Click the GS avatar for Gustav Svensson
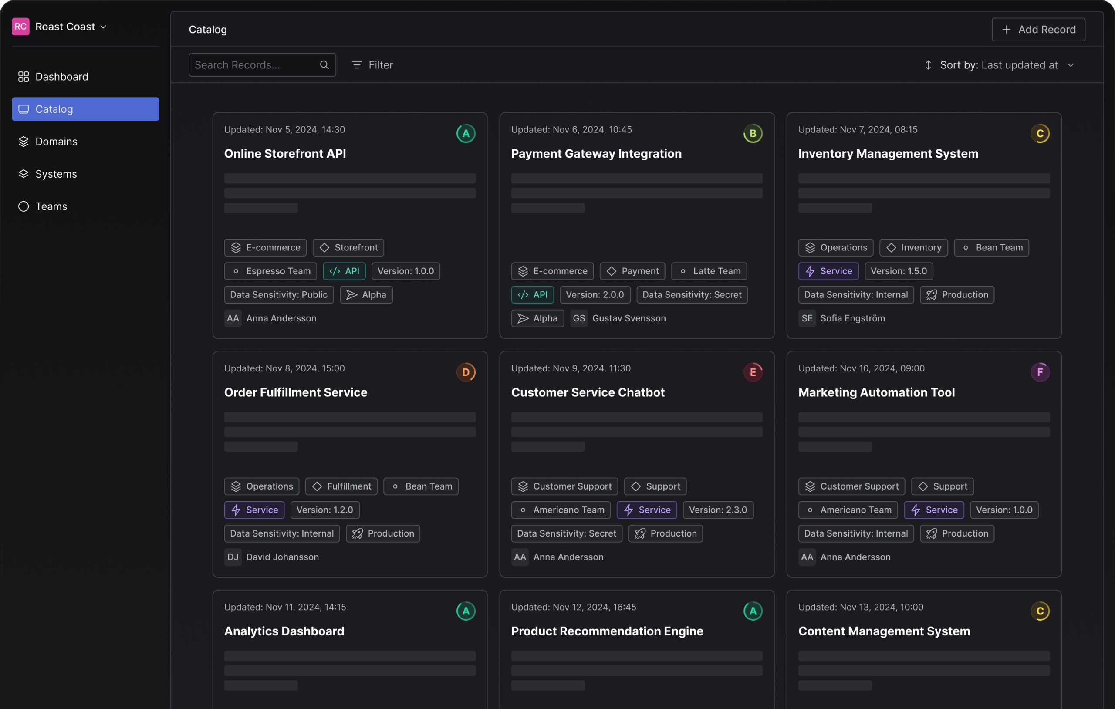1115x709 pixels. click(x=578, y=318)
